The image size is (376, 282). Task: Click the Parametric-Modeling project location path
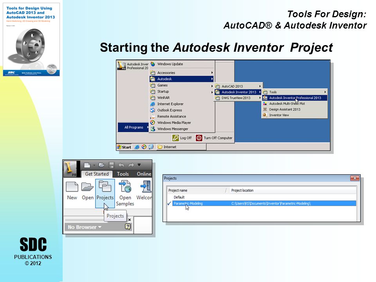tap(271, 203)
